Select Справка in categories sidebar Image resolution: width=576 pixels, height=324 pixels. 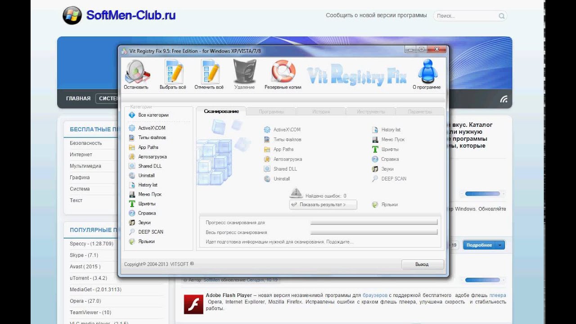coord(142,213)
